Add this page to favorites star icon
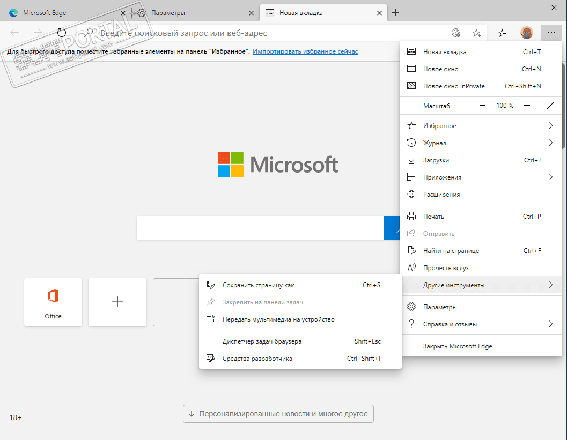Screen dimensions: 567x440 pyautogui.click(x=476, y=33)
